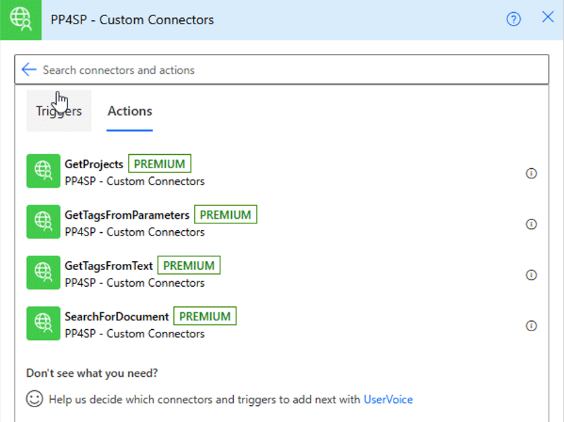Click the GetProjects connector icon
564x422 pixels.
(x=43, y=171)
